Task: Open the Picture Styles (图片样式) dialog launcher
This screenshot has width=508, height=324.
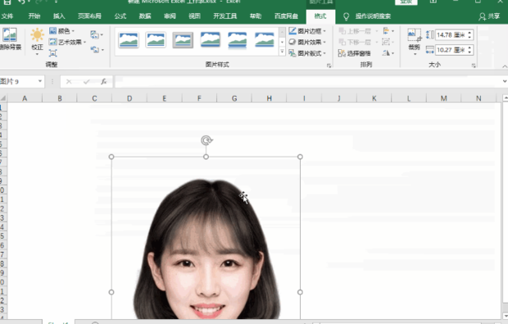Action: click(329, 65)
